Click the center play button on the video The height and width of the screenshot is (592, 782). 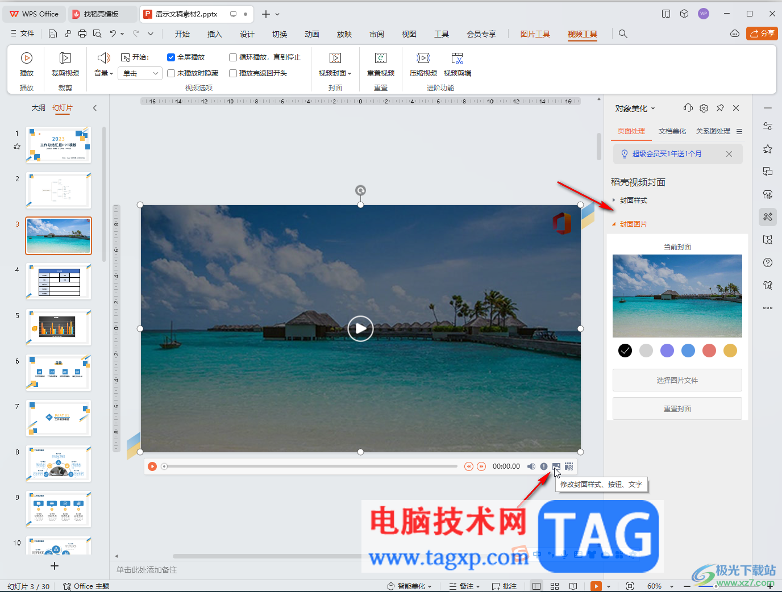360,328
